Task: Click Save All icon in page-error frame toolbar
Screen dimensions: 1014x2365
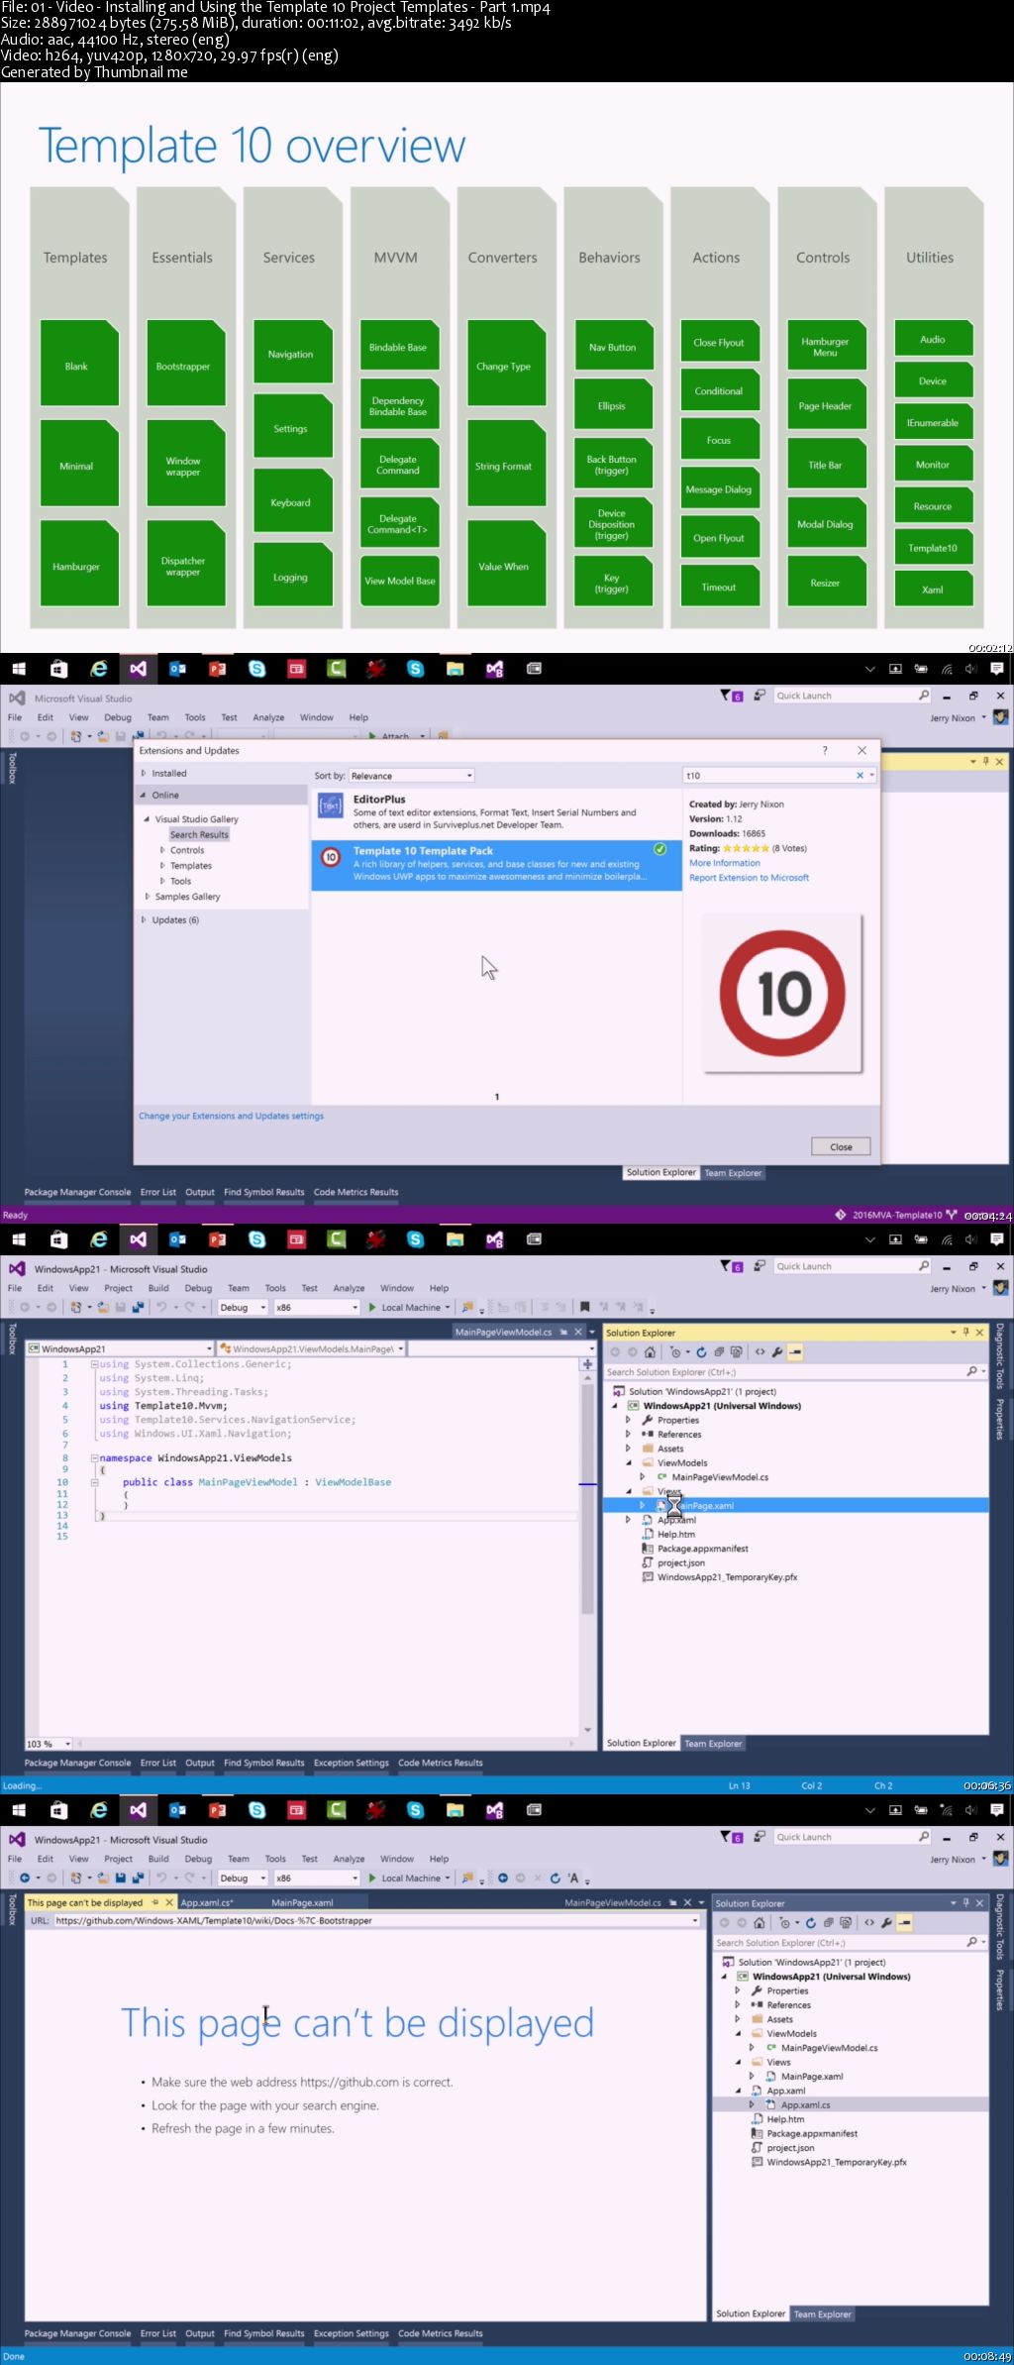Action: [138, 1878]
